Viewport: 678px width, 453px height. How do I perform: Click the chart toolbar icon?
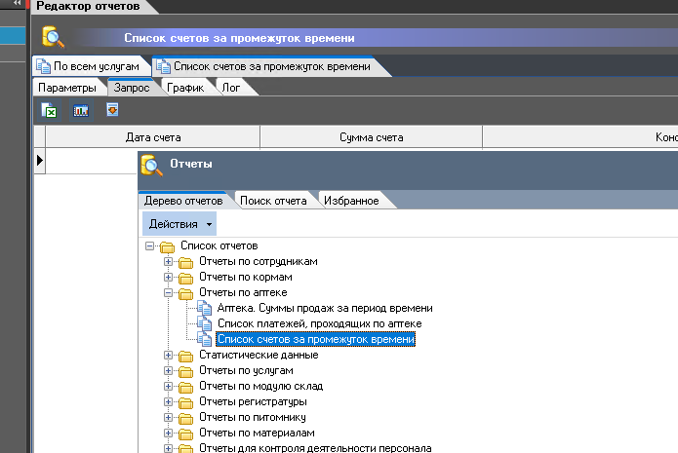click(x=81, y=111)
